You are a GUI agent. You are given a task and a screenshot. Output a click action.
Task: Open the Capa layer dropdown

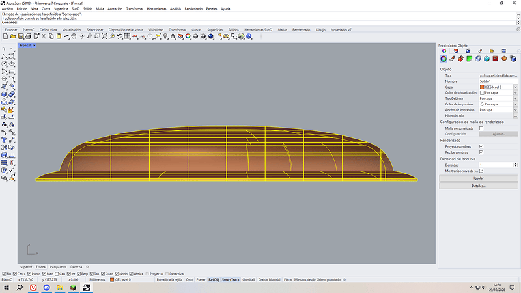click(515, 87)
